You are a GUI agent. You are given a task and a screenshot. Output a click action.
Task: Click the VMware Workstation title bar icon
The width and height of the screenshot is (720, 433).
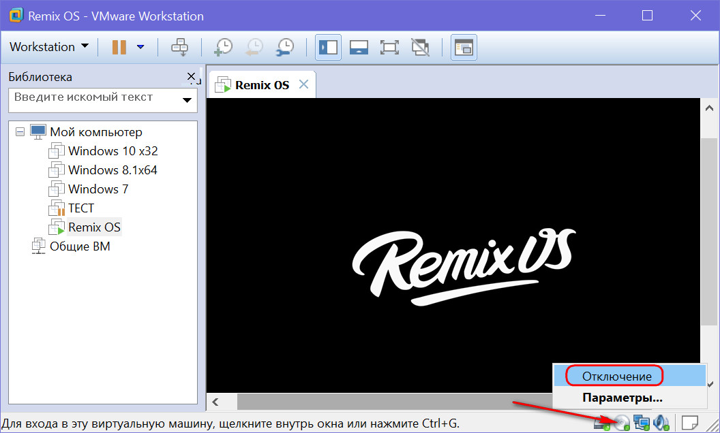pyautogui.click(x=16, y=15)
